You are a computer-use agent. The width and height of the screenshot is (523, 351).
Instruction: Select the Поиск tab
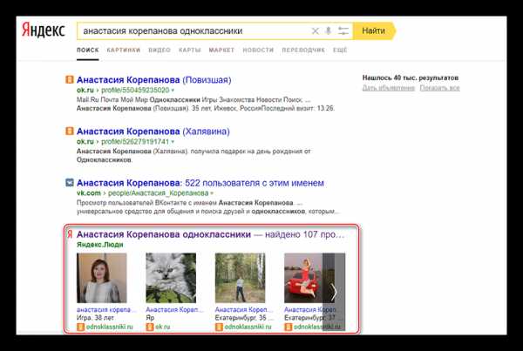(x=88, y=50)
